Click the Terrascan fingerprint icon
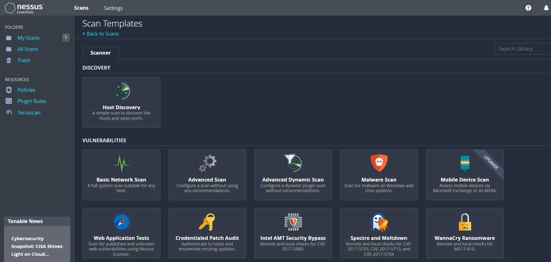The image size is (551, 262). tap(9, 113)
